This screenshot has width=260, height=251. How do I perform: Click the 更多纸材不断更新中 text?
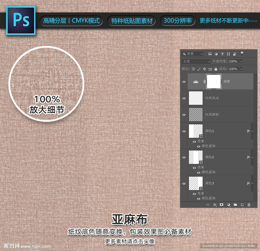coord(228,21)
